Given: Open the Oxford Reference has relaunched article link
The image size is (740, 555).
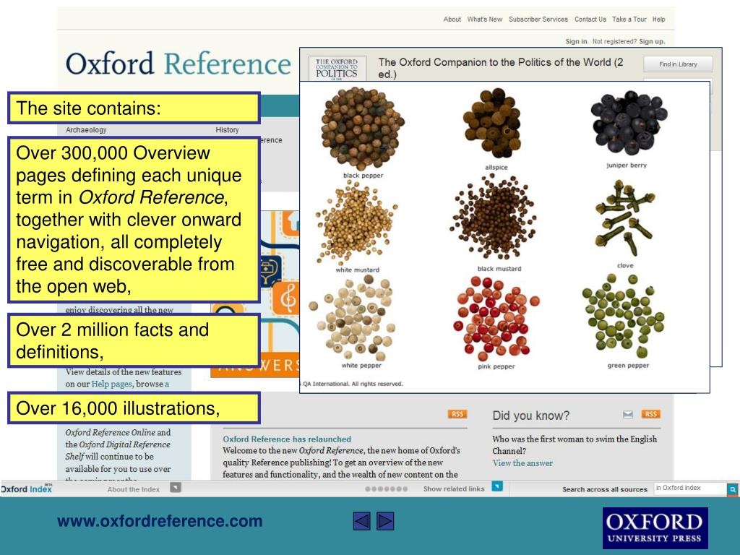Looking at the screenshot, I should pyautogui.click(x=287, y=439).
